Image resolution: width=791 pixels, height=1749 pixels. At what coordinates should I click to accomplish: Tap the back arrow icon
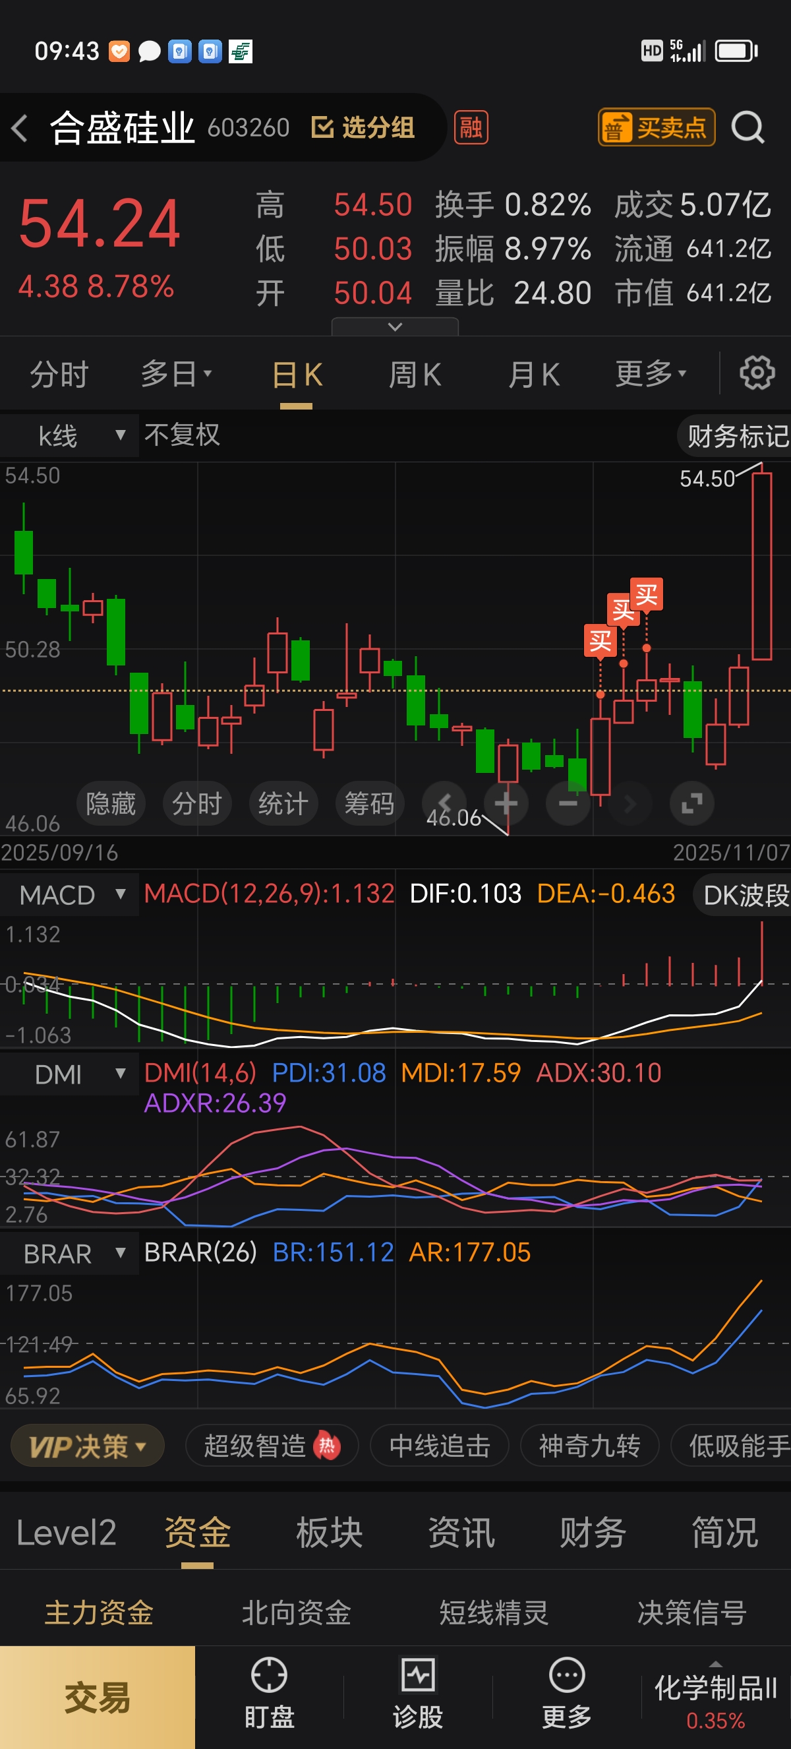pyautogui.click(x=20, y=129)
